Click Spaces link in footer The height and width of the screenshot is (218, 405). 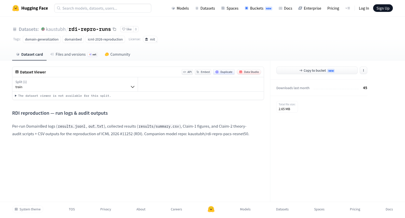click(x=319, y=209)
